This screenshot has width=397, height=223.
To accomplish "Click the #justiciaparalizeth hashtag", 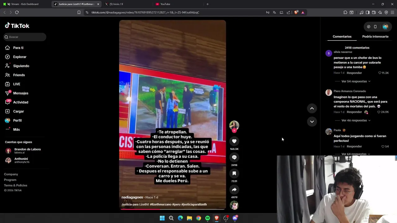I will [194, 204].
